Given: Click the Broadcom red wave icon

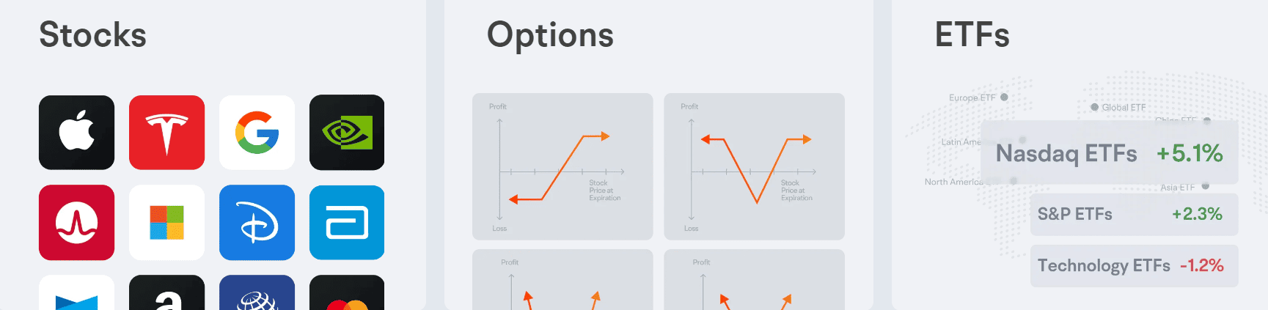Looking at the screenshot, I should [x=76, y=223].
